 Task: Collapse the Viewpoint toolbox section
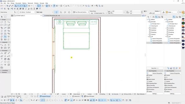click(x=1, y=42)
